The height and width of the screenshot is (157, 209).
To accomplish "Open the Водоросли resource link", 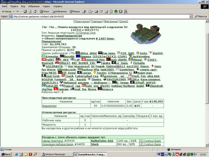I will [x=49, y=106].
